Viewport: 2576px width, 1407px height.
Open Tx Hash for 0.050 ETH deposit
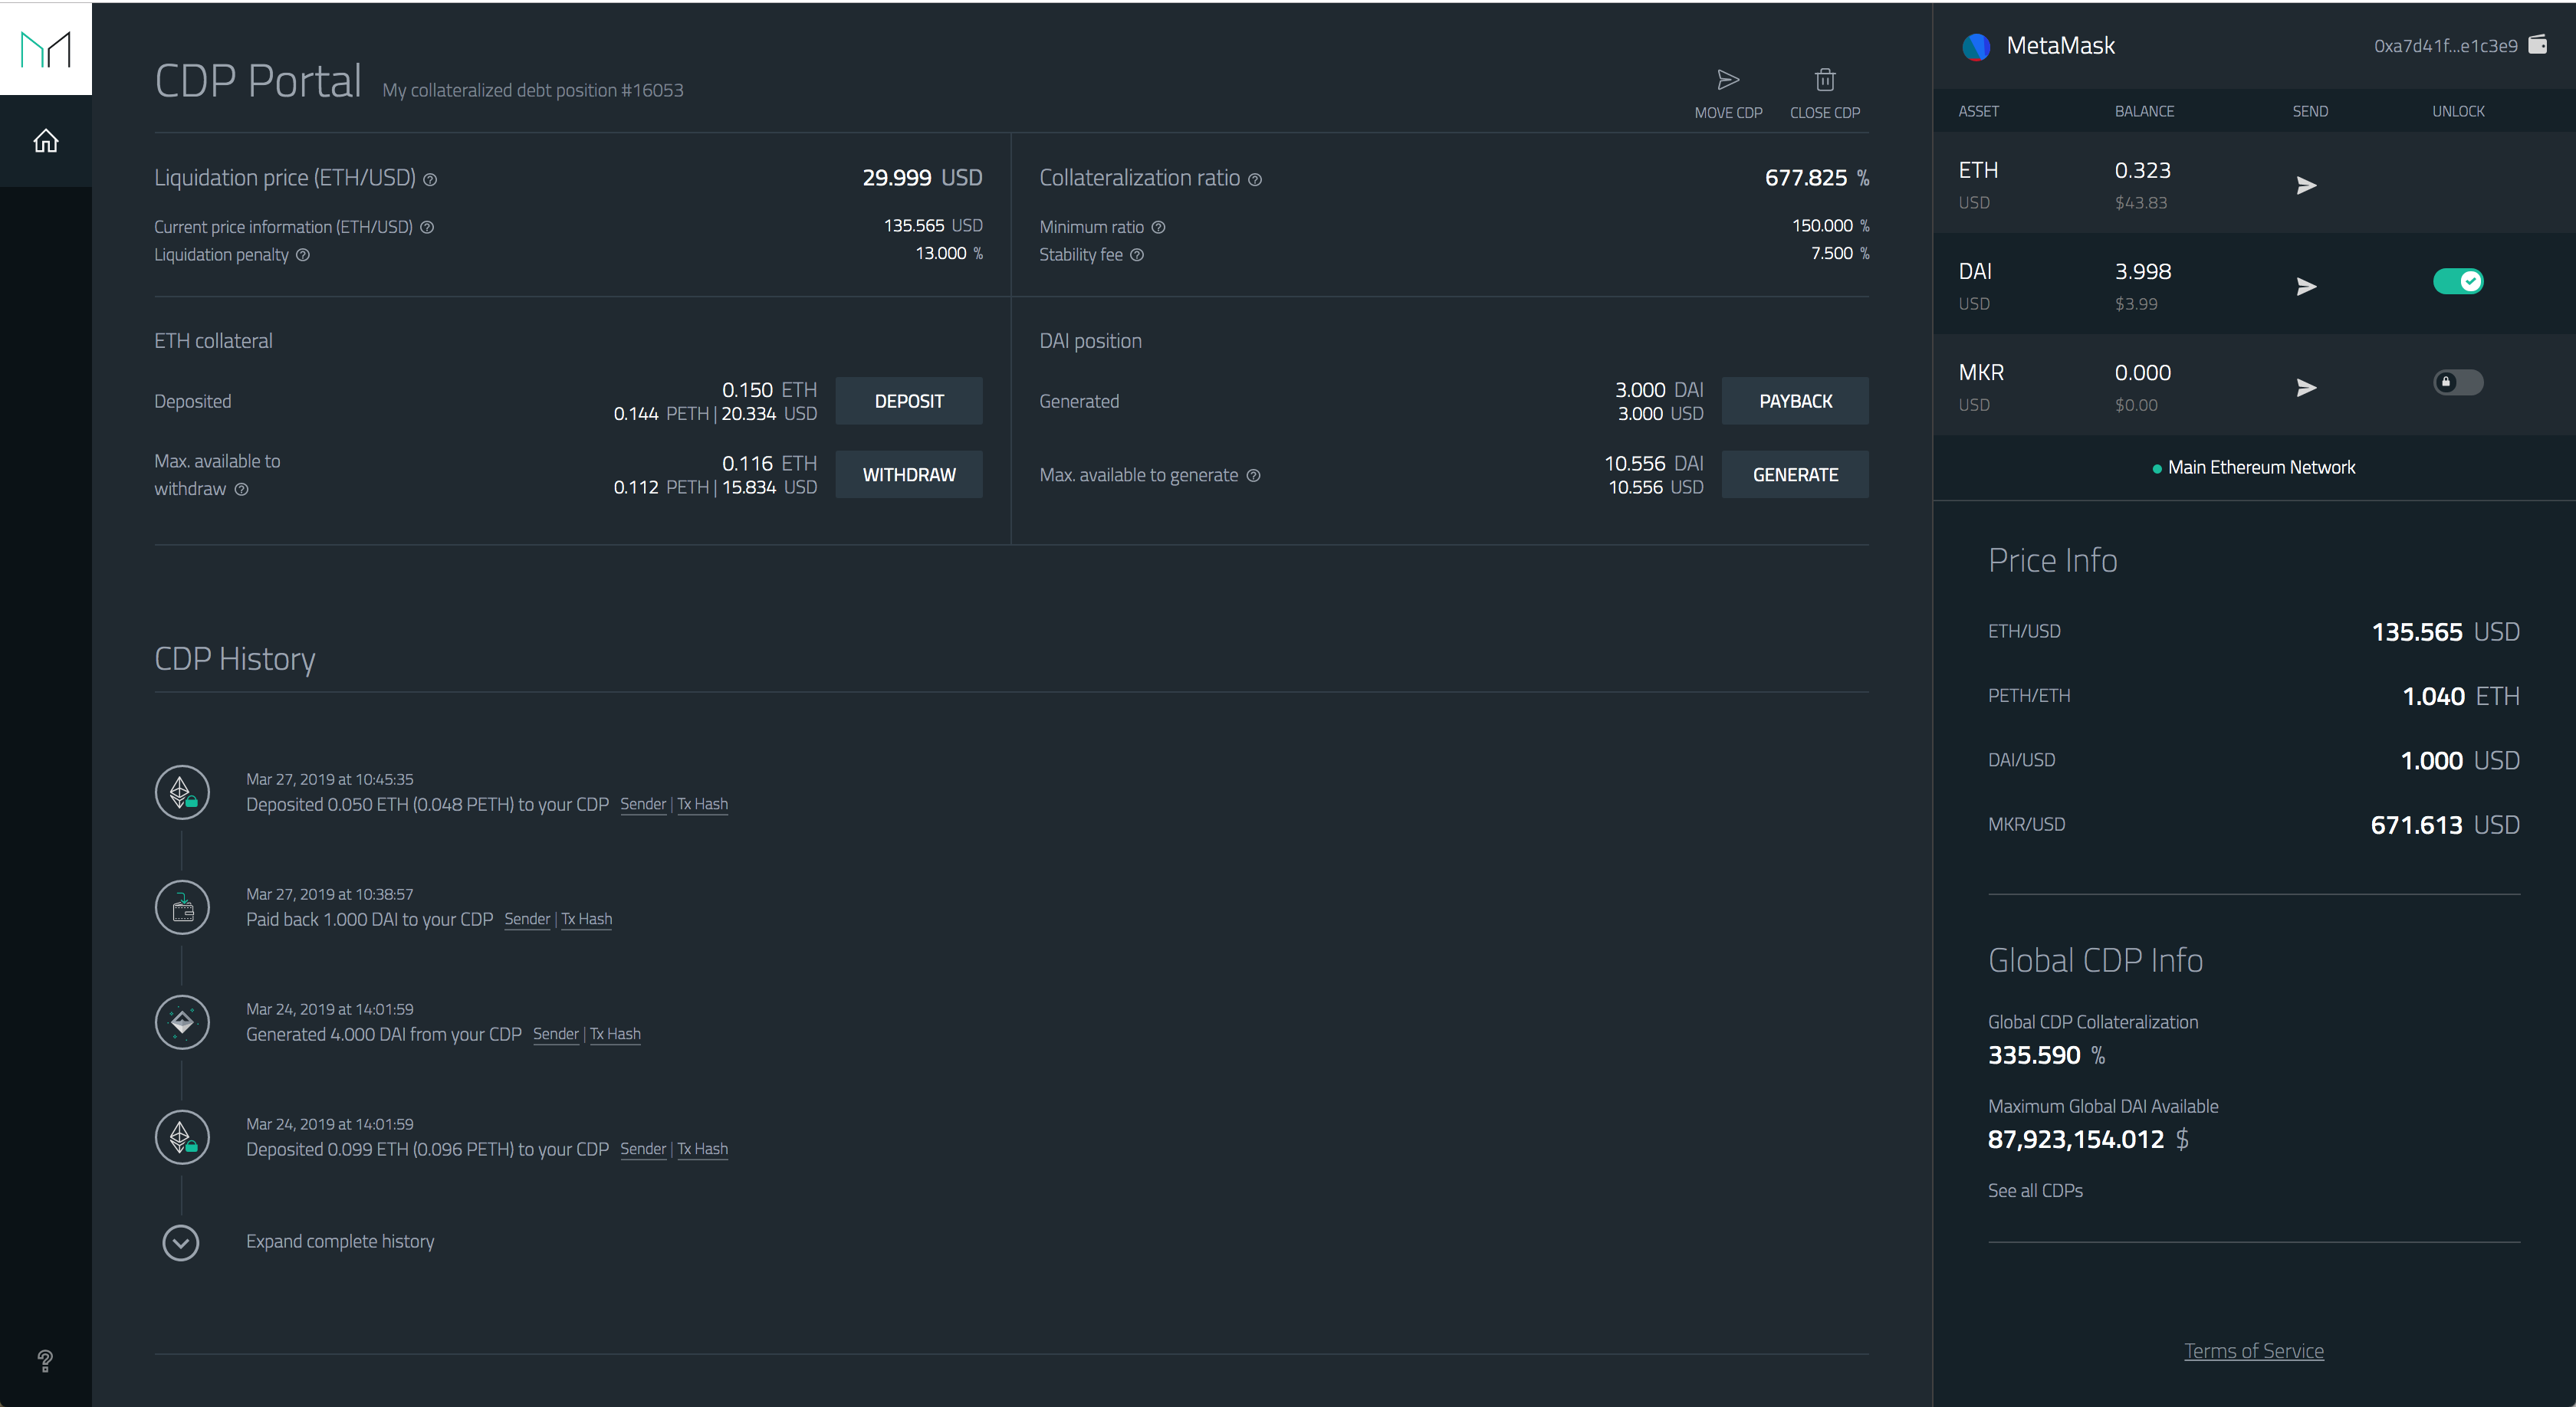702,805
